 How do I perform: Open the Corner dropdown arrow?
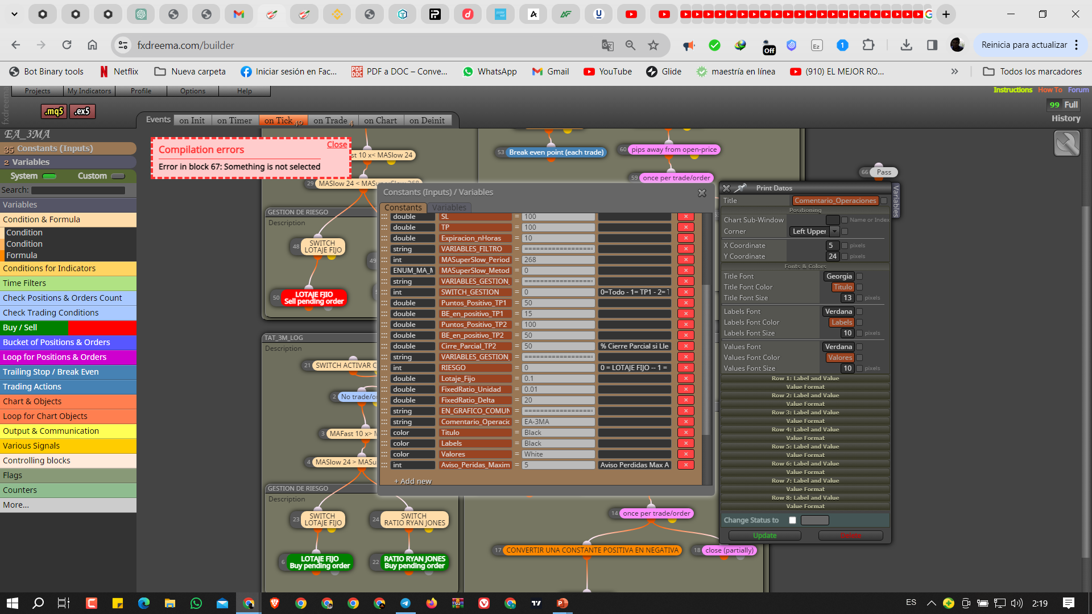point(834,231)
